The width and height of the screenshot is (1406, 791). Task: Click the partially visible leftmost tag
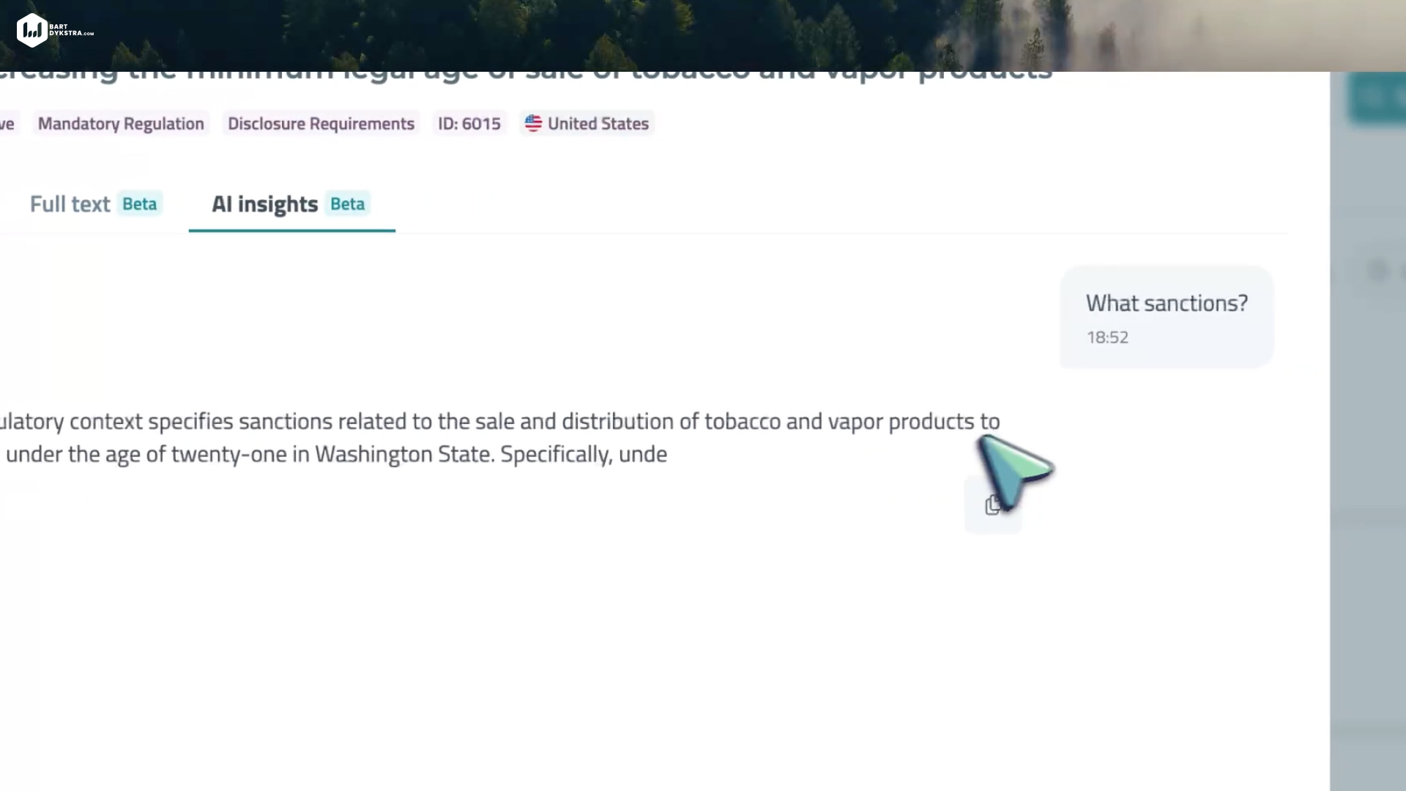coord(7,124)
